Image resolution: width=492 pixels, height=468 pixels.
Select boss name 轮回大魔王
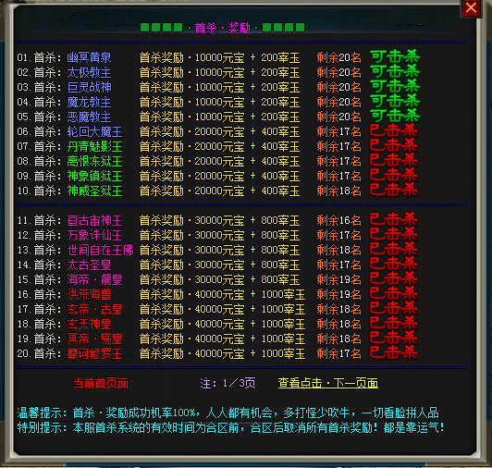click(94, 131)
